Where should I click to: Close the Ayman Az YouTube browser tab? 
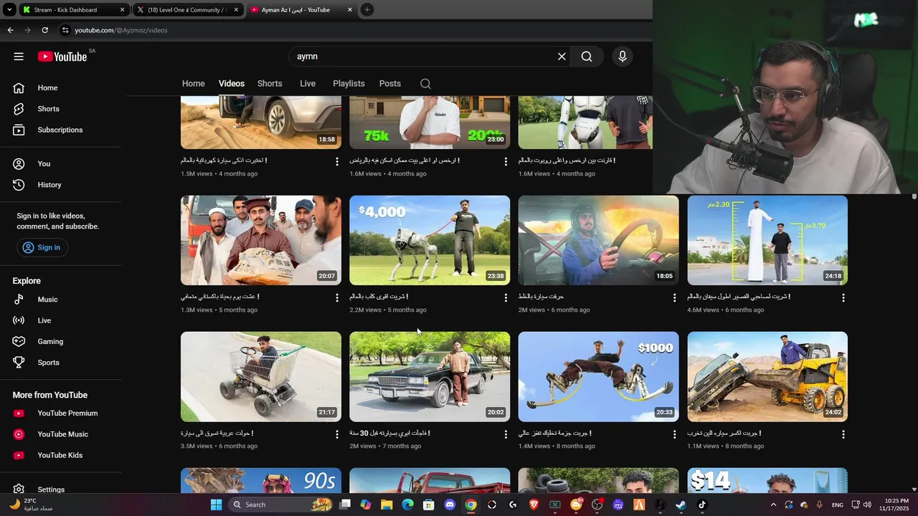[x=350, y=10]
